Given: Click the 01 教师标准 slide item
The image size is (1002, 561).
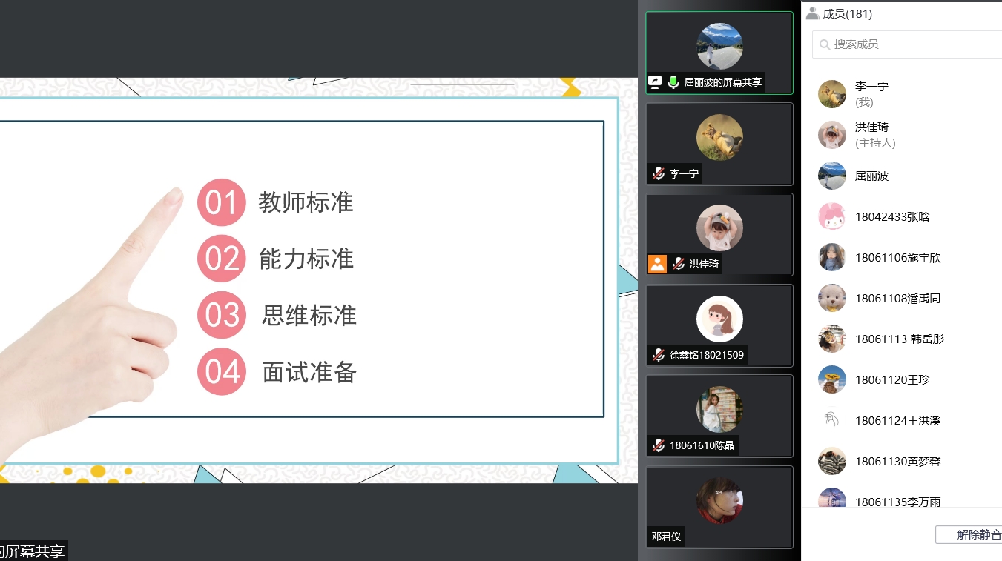Looking at the screenshot, I should click(276, 202).
